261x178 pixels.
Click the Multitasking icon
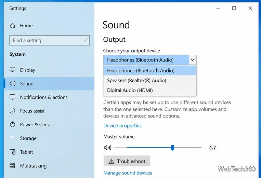pos(12,166)
